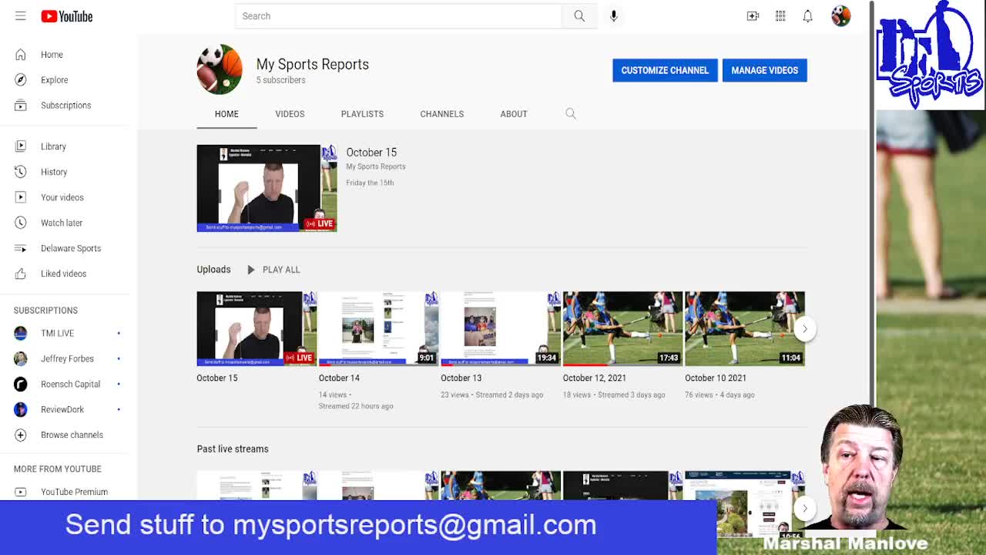The width and height of the screenshot is (986, 555).
Task: Click My Sports Reports under featured video
Action: (376, 166)
